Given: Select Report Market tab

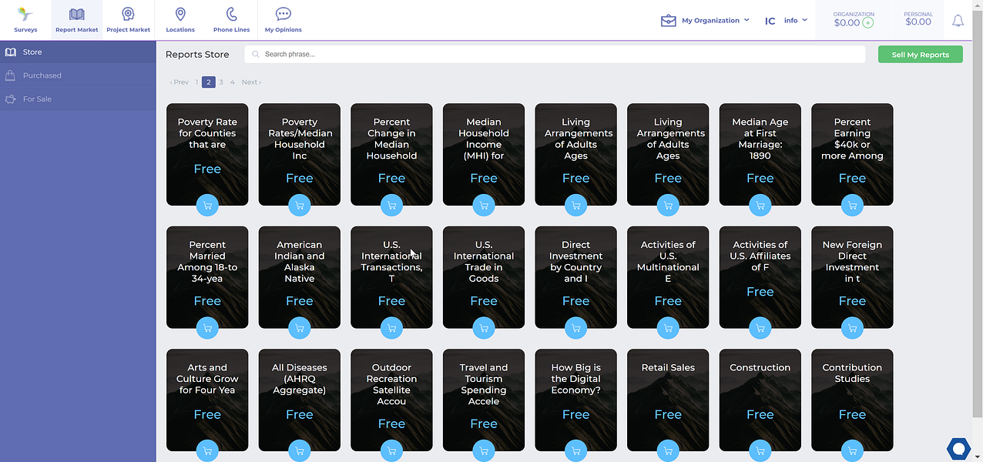Looking at the screenshot, I should coord(77,20).
